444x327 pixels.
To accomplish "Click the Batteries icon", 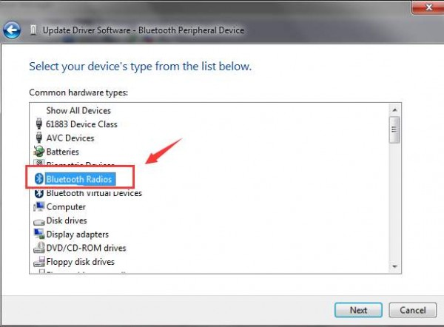I will [39, 152].
